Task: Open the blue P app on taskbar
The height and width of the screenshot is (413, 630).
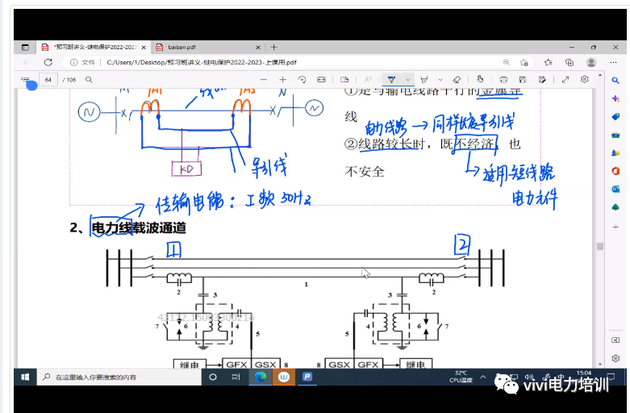Action: pos(307,378)
